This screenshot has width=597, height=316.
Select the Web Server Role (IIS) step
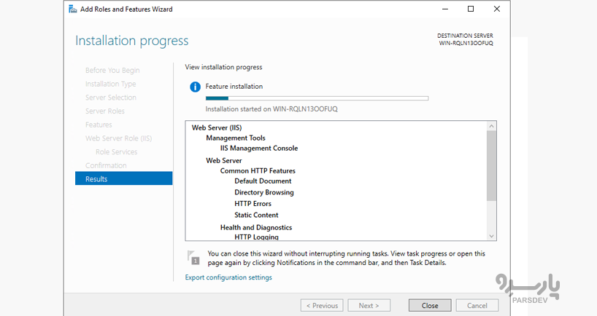pyautogui.click(x=118, y=138)
